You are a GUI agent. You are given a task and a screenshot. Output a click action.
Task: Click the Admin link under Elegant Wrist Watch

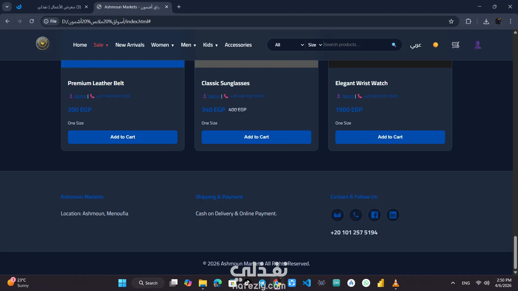pos(348,96)
